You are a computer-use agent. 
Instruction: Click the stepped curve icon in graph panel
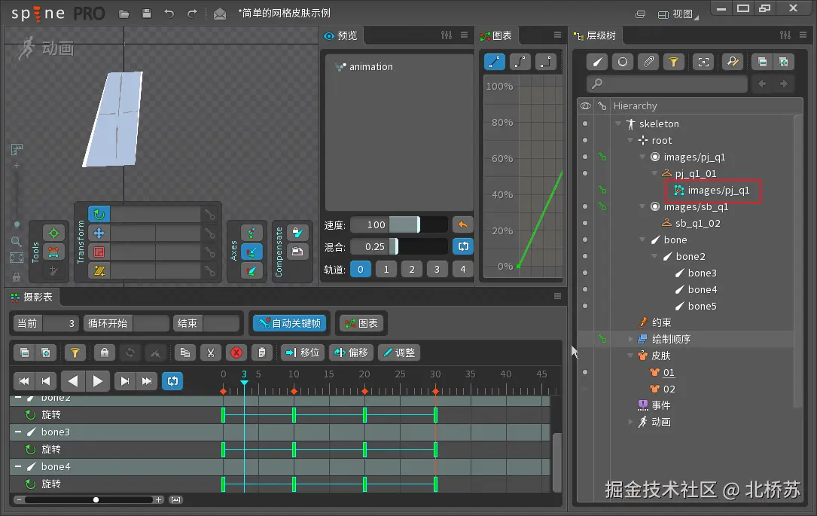pos(546,62)
